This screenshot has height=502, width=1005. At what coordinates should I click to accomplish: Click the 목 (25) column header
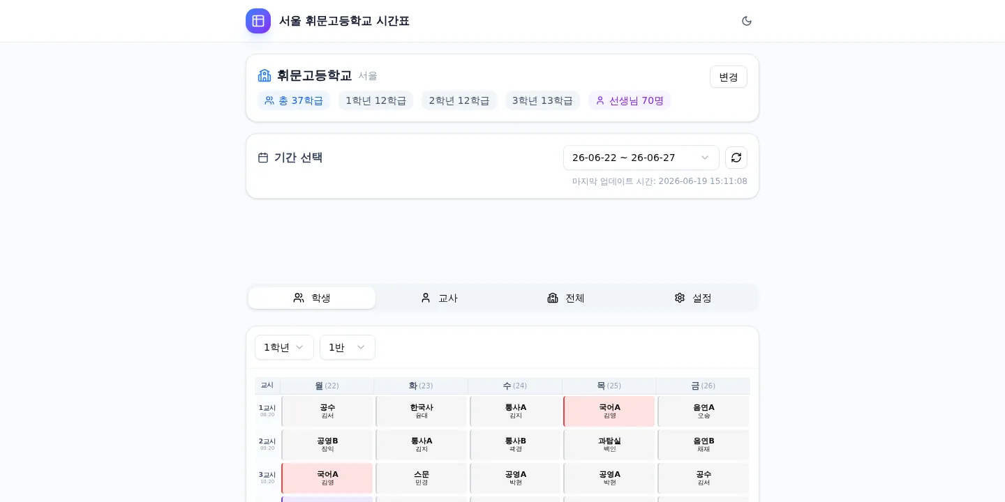click(609, 386)
